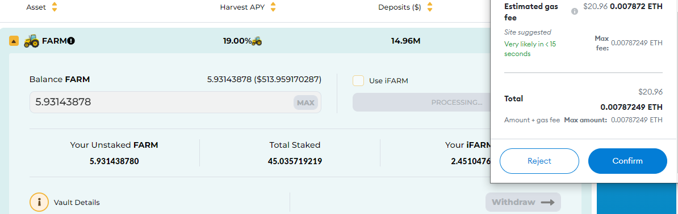Click the tractor icon beside 19.00% APY
678x214 pixels.
257,41
